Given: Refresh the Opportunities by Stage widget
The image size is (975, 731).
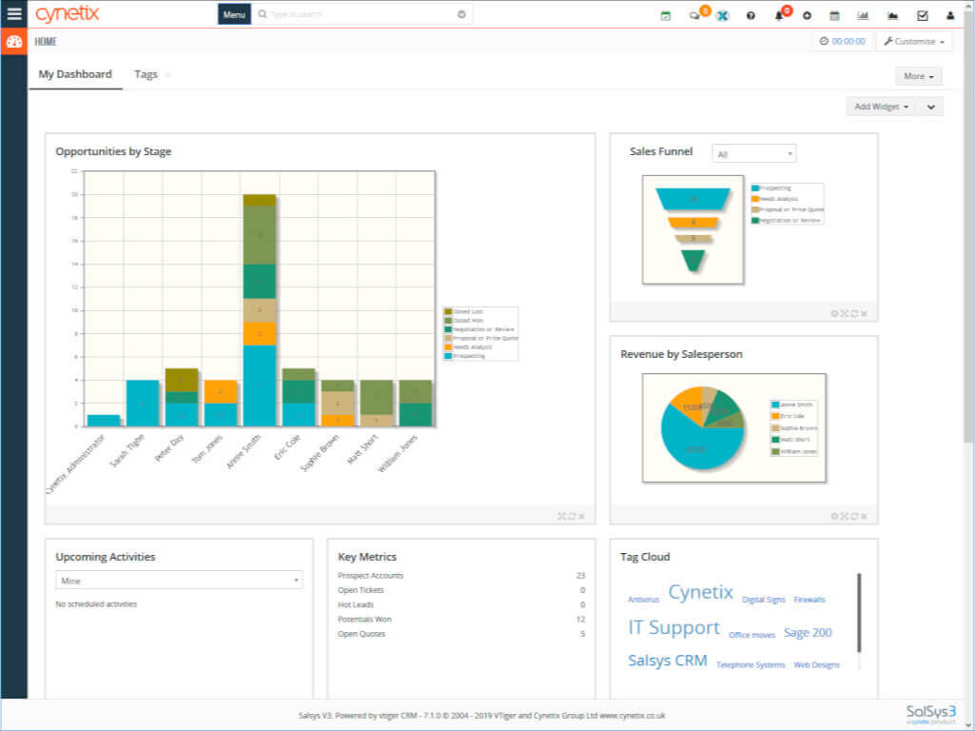Looking at the screenshot, I should tap(572, 517).
